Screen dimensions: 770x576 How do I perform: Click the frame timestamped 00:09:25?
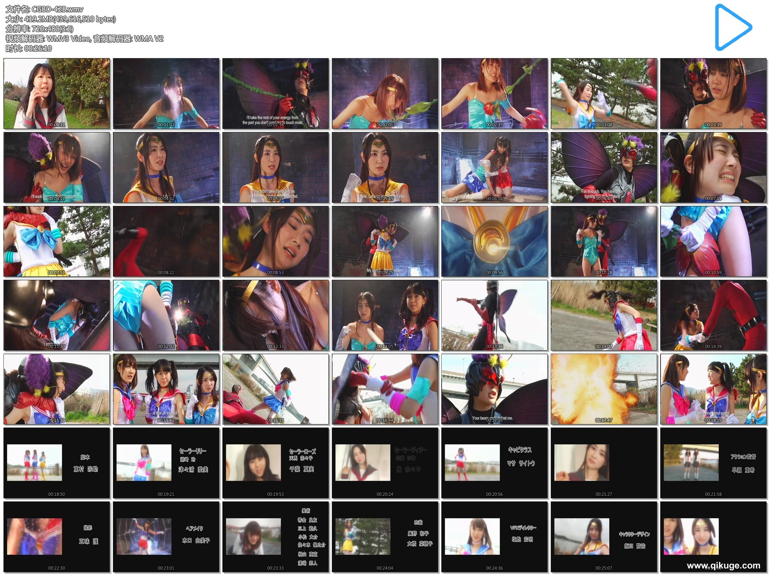(x=385, y=241)
